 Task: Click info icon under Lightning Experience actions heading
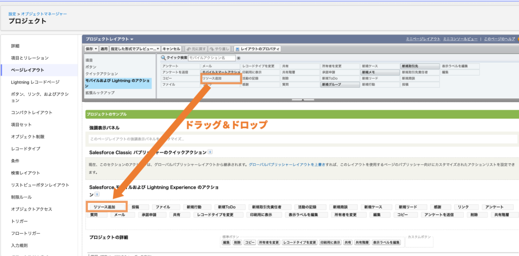pos(96,194)
